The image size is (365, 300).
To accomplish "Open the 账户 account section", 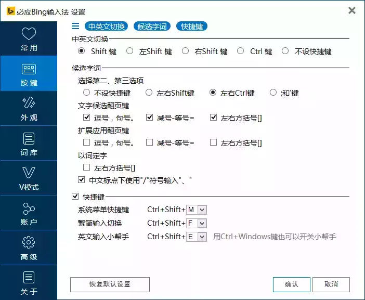I will pos(29,213).
